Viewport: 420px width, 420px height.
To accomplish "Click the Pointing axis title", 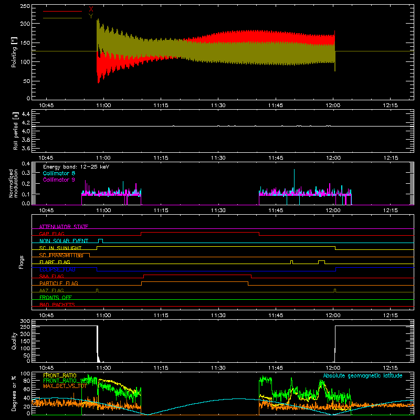I will pos(14,52).
